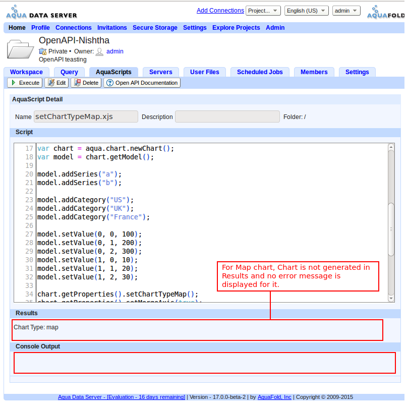Click the Aqua Data Server logo
The image size is (407, 408).
click(41, 12)
